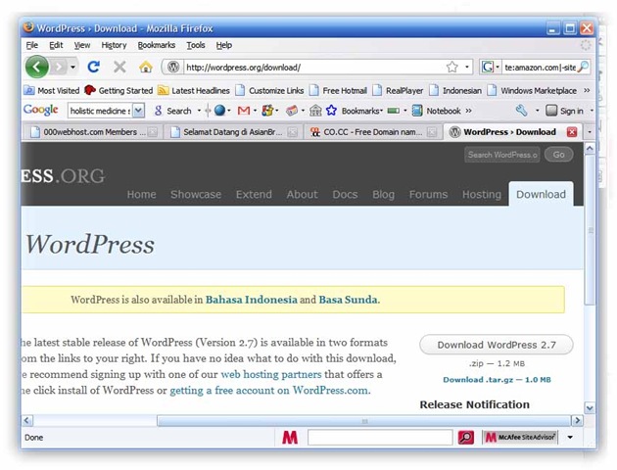This screenshot has height=470, width=617.
Task: Switch to the CO.CC Free Domain tab
Action: coord(372,132)
